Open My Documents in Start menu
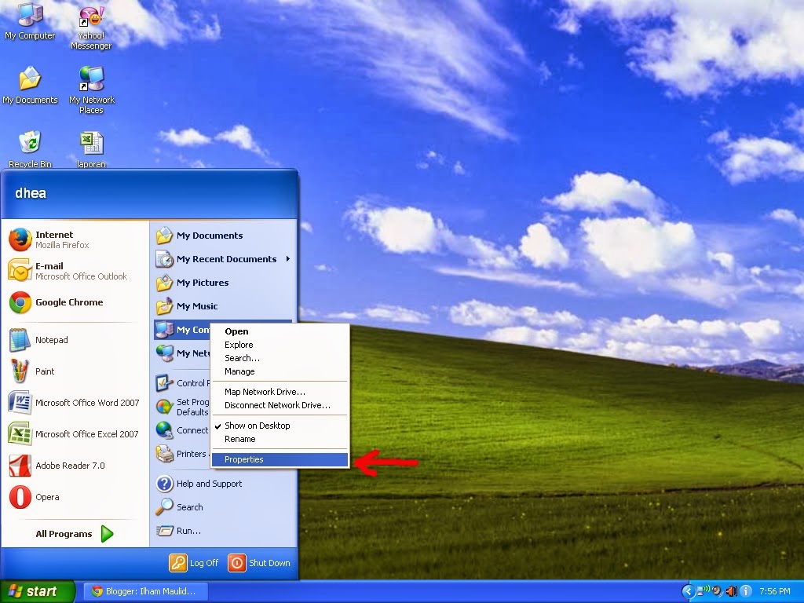804x603 pixels. (x=224, y=236)
